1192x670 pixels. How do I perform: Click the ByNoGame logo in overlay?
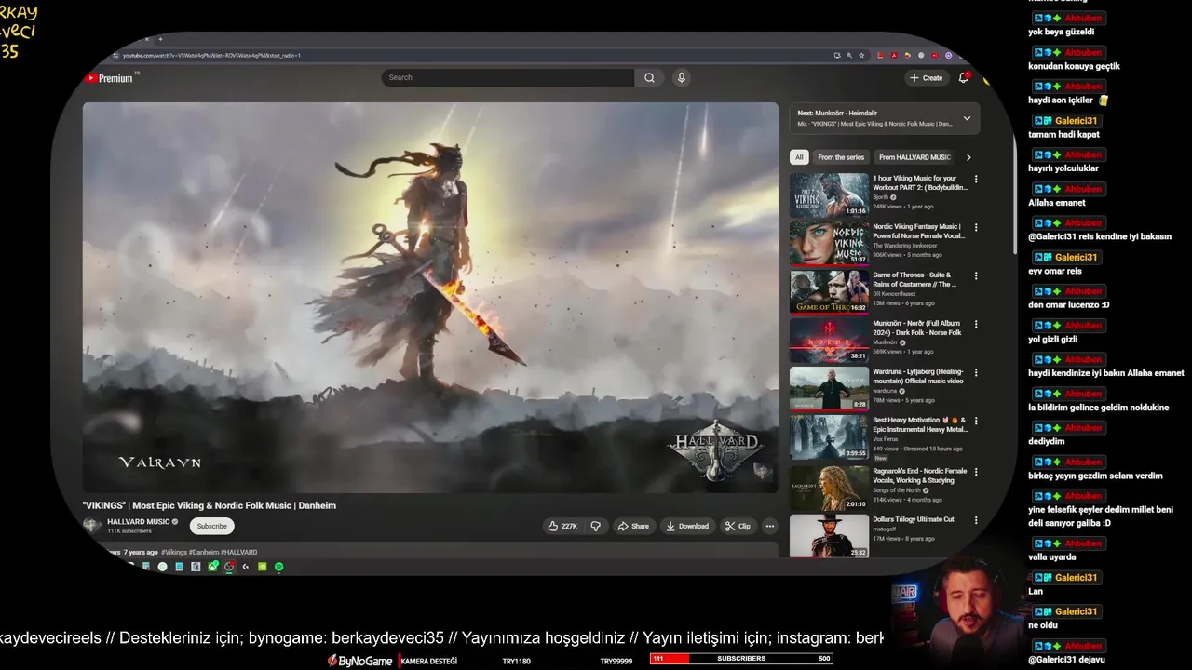359,661
